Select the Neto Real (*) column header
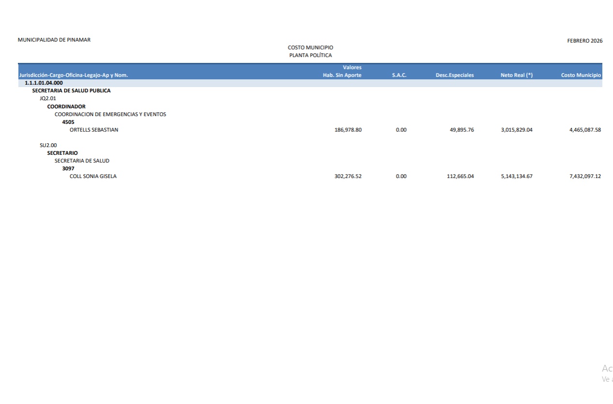 pos(516,75)
